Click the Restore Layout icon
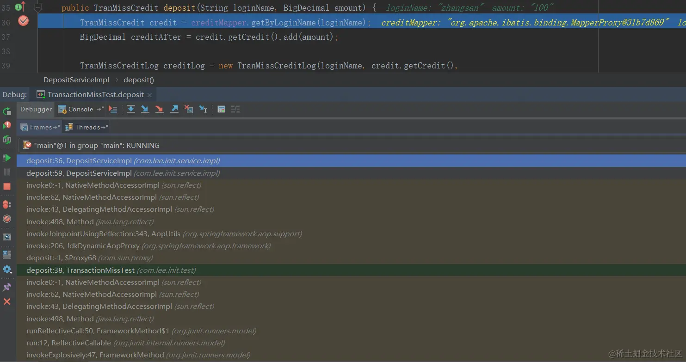The width and height of the screenshot is (686, 362). [x=7, y=255]
